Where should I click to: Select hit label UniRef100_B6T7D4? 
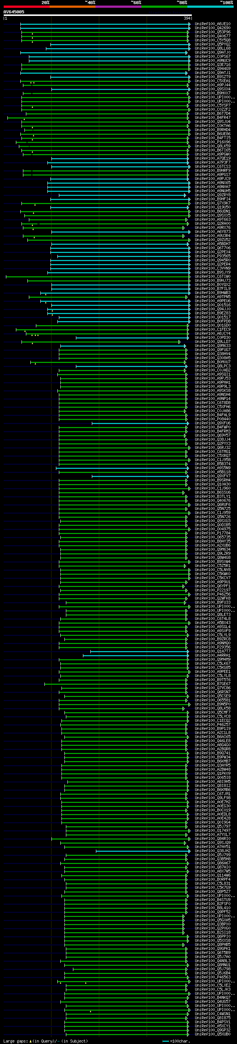point(213,113)
